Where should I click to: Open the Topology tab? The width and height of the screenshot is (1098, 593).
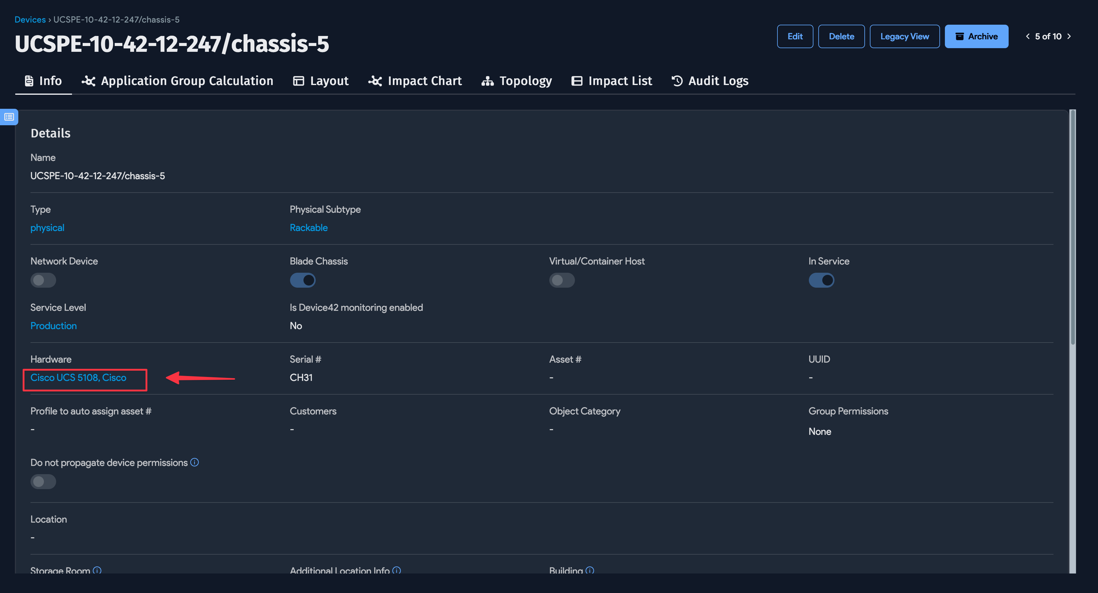point(517,81)
